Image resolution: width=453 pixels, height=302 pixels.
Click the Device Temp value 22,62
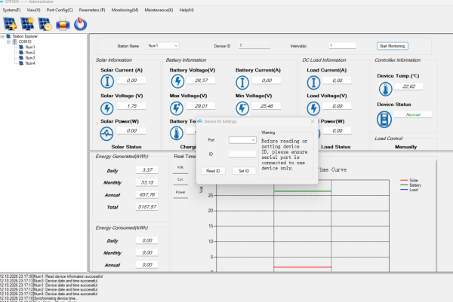[x=408, y=87]
